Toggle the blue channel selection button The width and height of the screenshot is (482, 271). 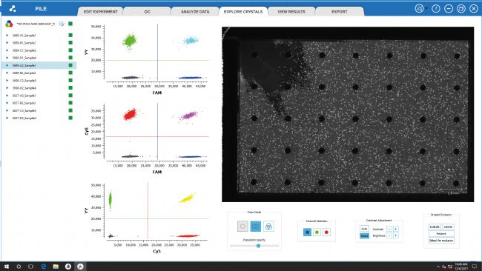coord(307,232)
